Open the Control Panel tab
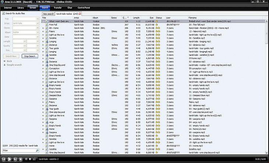The image size is (269, 163). pos(84,8)
